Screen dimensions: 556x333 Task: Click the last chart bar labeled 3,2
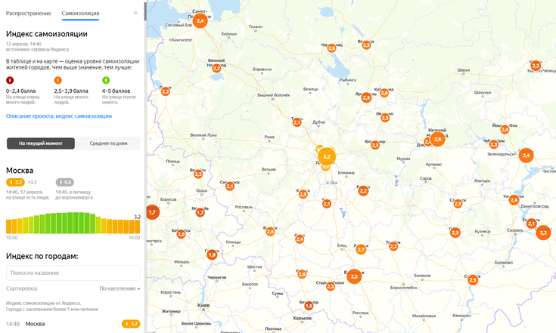point(137,227)
